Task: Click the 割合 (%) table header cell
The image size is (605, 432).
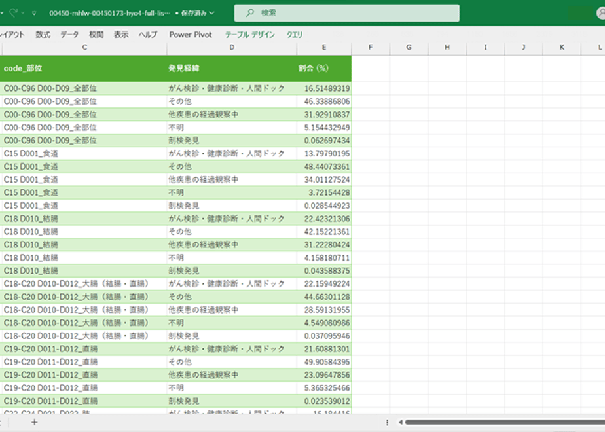Action: tap(324, 68)
